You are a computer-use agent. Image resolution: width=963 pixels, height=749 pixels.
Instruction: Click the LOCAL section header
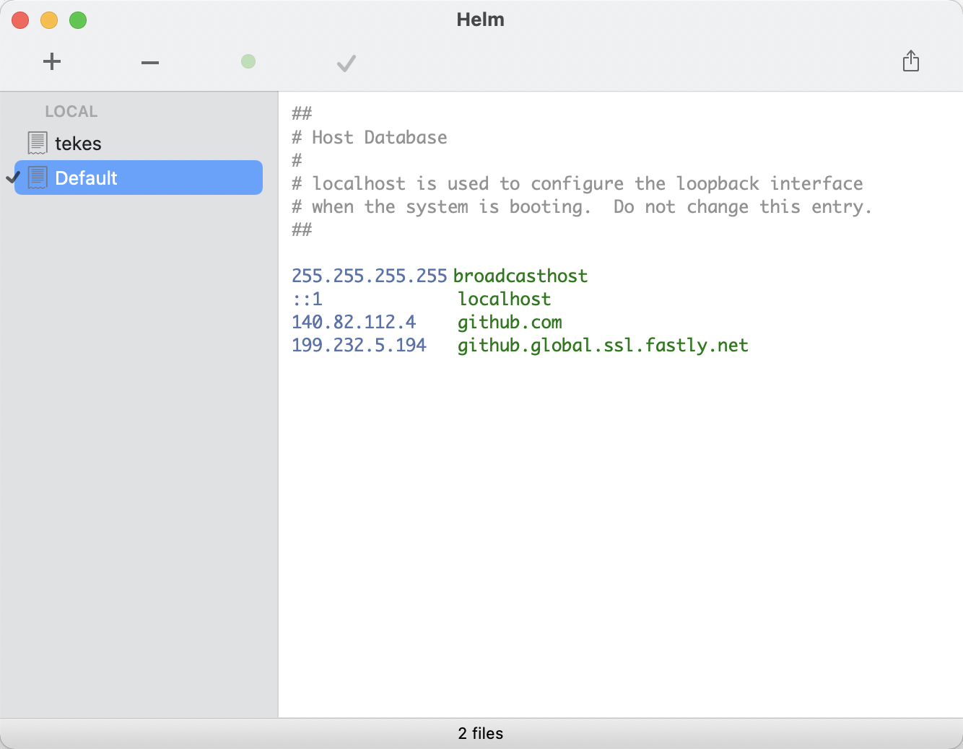point(71,112)
